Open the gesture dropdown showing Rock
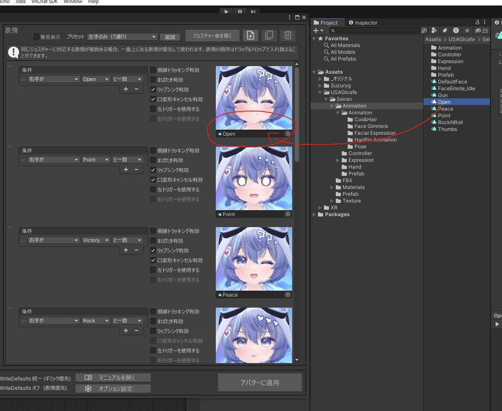The width and height of the screenshot is (502, 411). [96, 320]
